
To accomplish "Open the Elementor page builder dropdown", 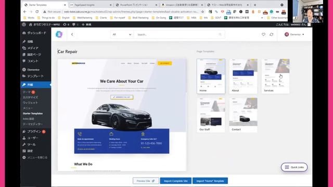I will [x=294, y=34].
